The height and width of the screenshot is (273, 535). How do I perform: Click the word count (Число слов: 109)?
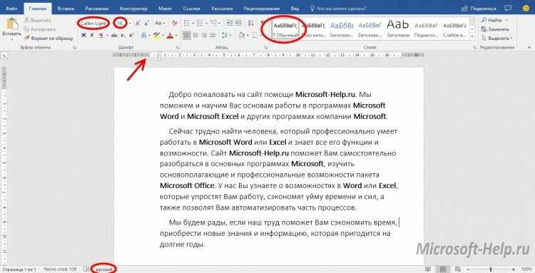[x=61, y=269]
